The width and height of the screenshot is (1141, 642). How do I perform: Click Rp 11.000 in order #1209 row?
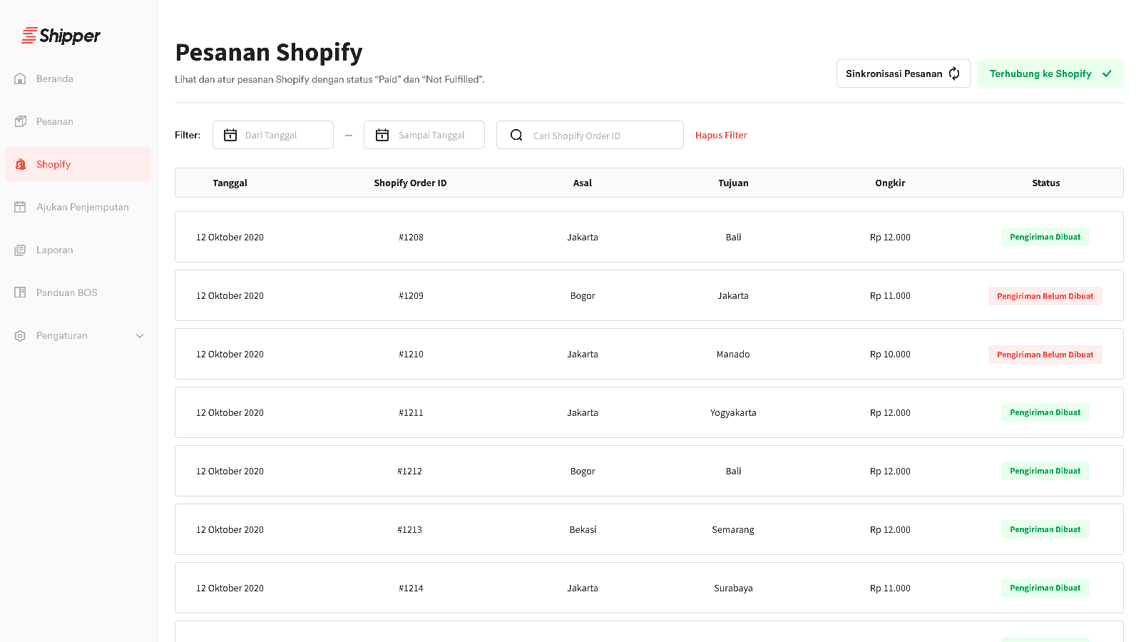(x=890, y=295)
